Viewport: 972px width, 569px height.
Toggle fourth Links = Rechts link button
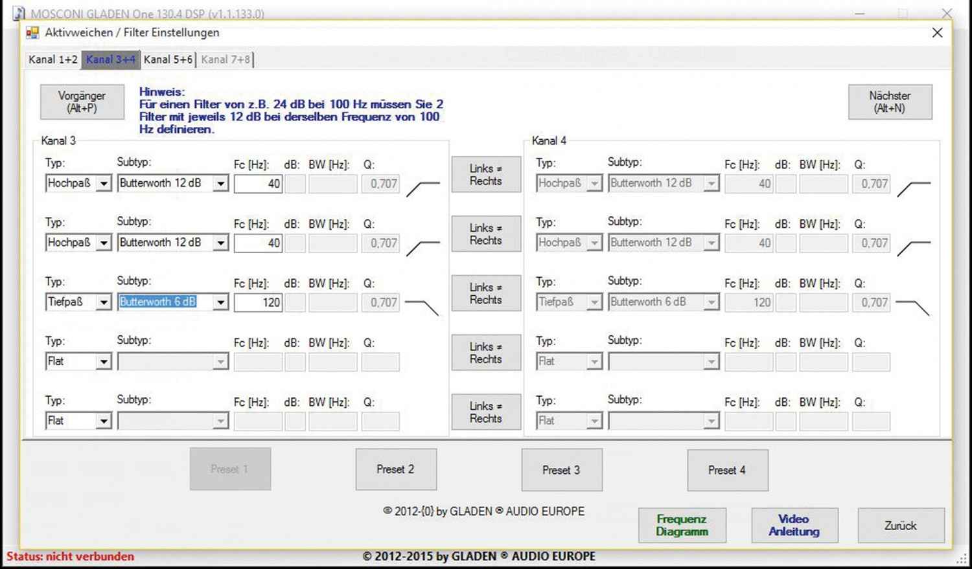click(x=486, y=353)
